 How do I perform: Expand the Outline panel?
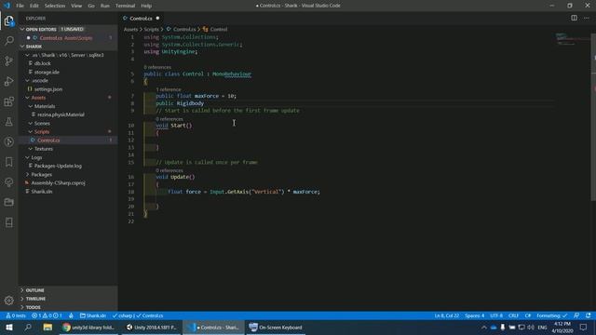point(68,290)
